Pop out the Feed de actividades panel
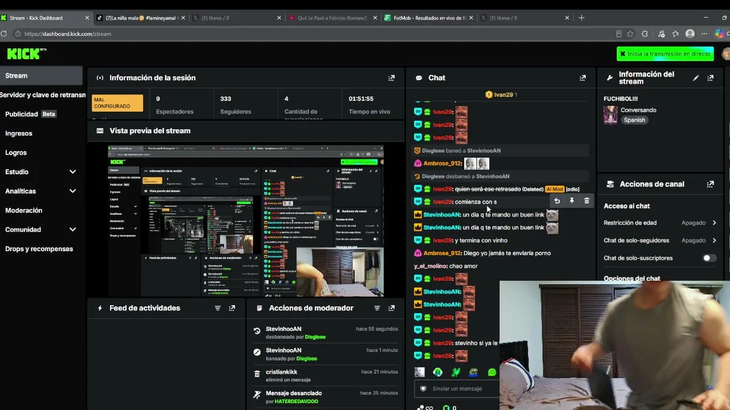Image resolution: width=730 pixels, height=410 pixels. (232, 308)
